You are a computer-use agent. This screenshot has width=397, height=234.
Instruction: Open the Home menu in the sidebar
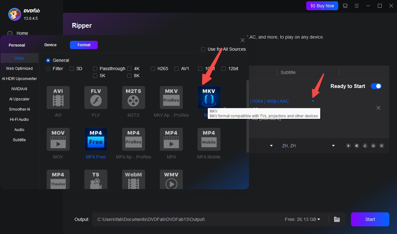point(22,33)
